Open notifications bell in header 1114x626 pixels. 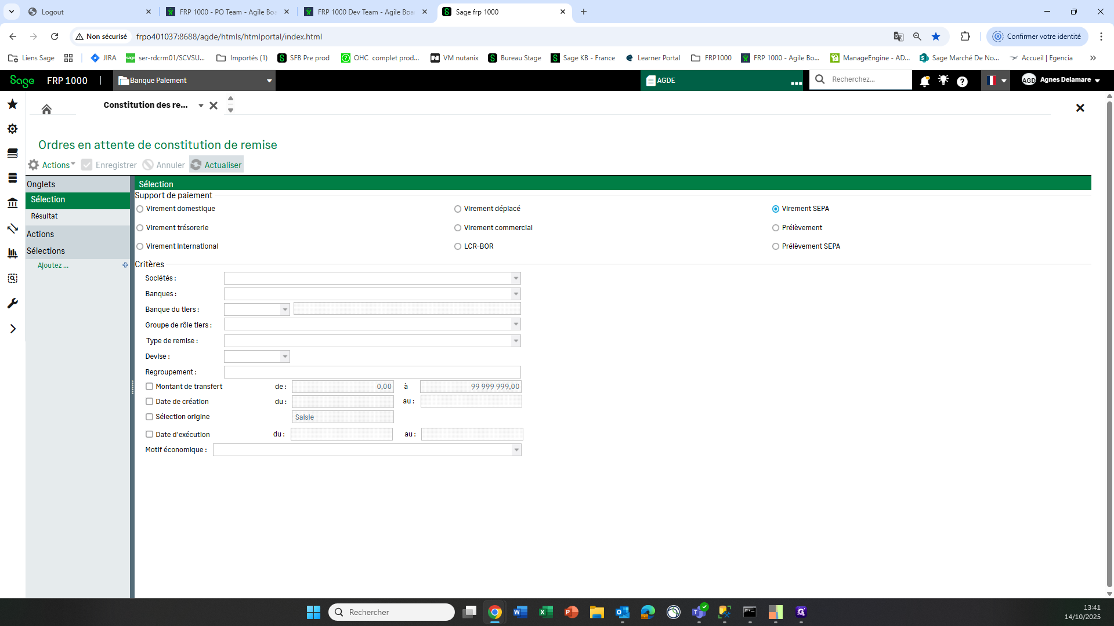tap(925, 81)
